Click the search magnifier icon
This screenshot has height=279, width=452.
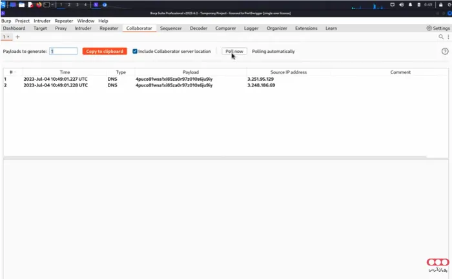[x=441, y=37]
